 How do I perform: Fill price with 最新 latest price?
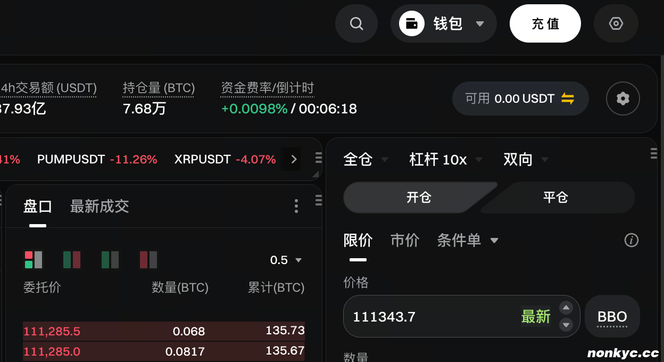tap(535, 317)
